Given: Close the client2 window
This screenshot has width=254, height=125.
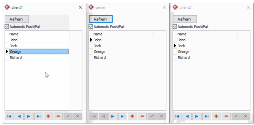Looking at the screenshot, I should point(248,7).
